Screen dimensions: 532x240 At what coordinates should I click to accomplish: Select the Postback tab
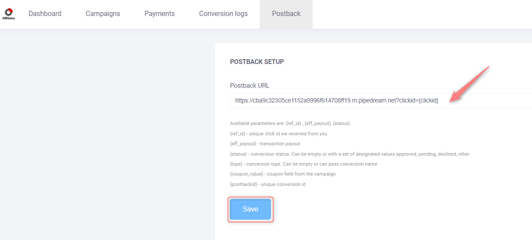pyautogui.click(x=286, y=14)
